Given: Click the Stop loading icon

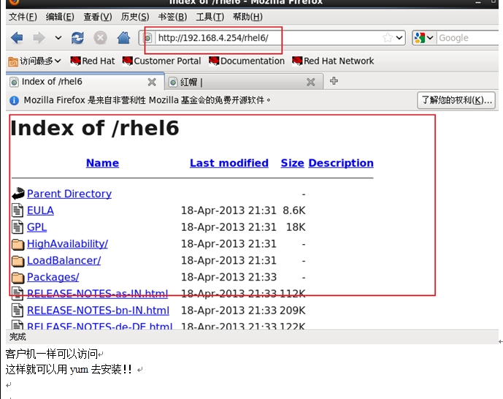Looking at the screenshot, I should [100, 38].
